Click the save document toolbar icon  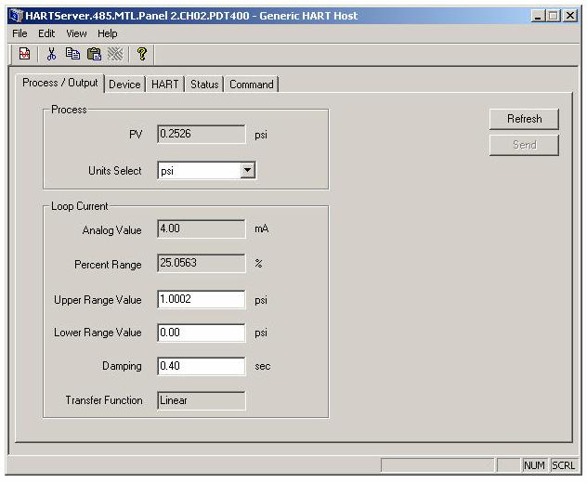pyautogui.click(x=25, y=54)
